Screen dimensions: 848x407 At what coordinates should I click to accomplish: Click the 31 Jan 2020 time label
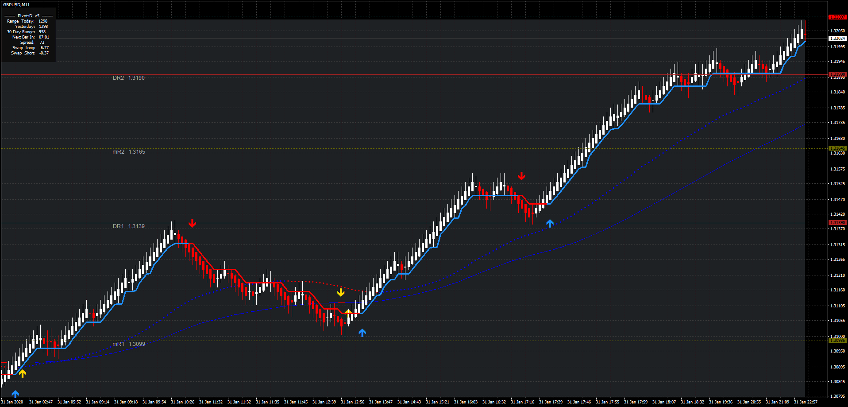tap(12, 402)
